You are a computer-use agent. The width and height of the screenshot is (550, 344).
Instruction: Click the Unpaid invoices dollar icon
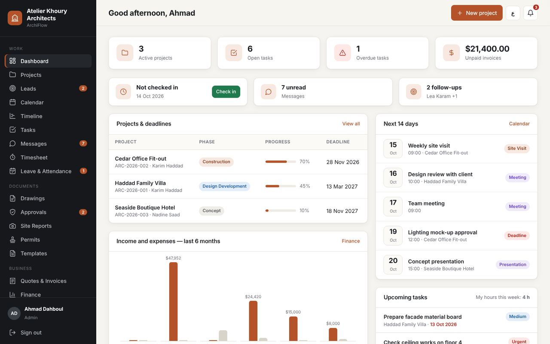[x=452, y=53]
